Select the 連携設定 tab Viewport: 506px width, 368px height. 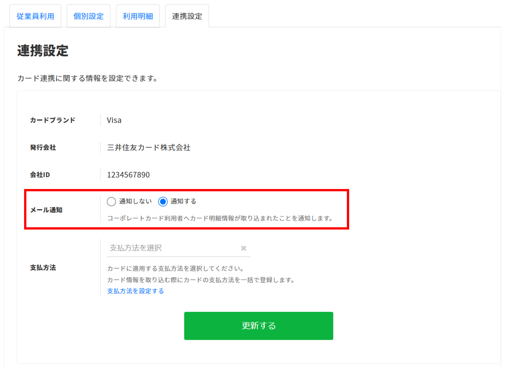[187, 16]
